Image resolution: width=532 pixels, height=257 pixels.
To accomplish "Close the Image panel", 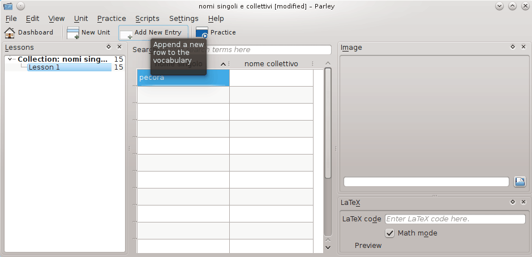I will 523,48.
